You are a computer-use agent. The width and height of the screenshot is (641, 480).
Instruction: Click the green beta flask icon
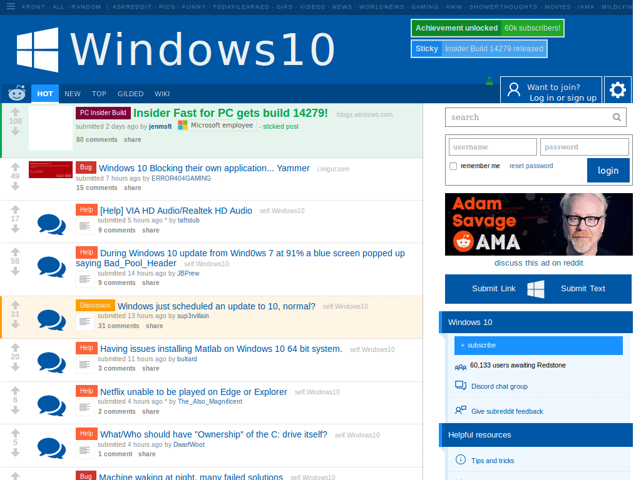pyautogui.click(x=490, y=81)
